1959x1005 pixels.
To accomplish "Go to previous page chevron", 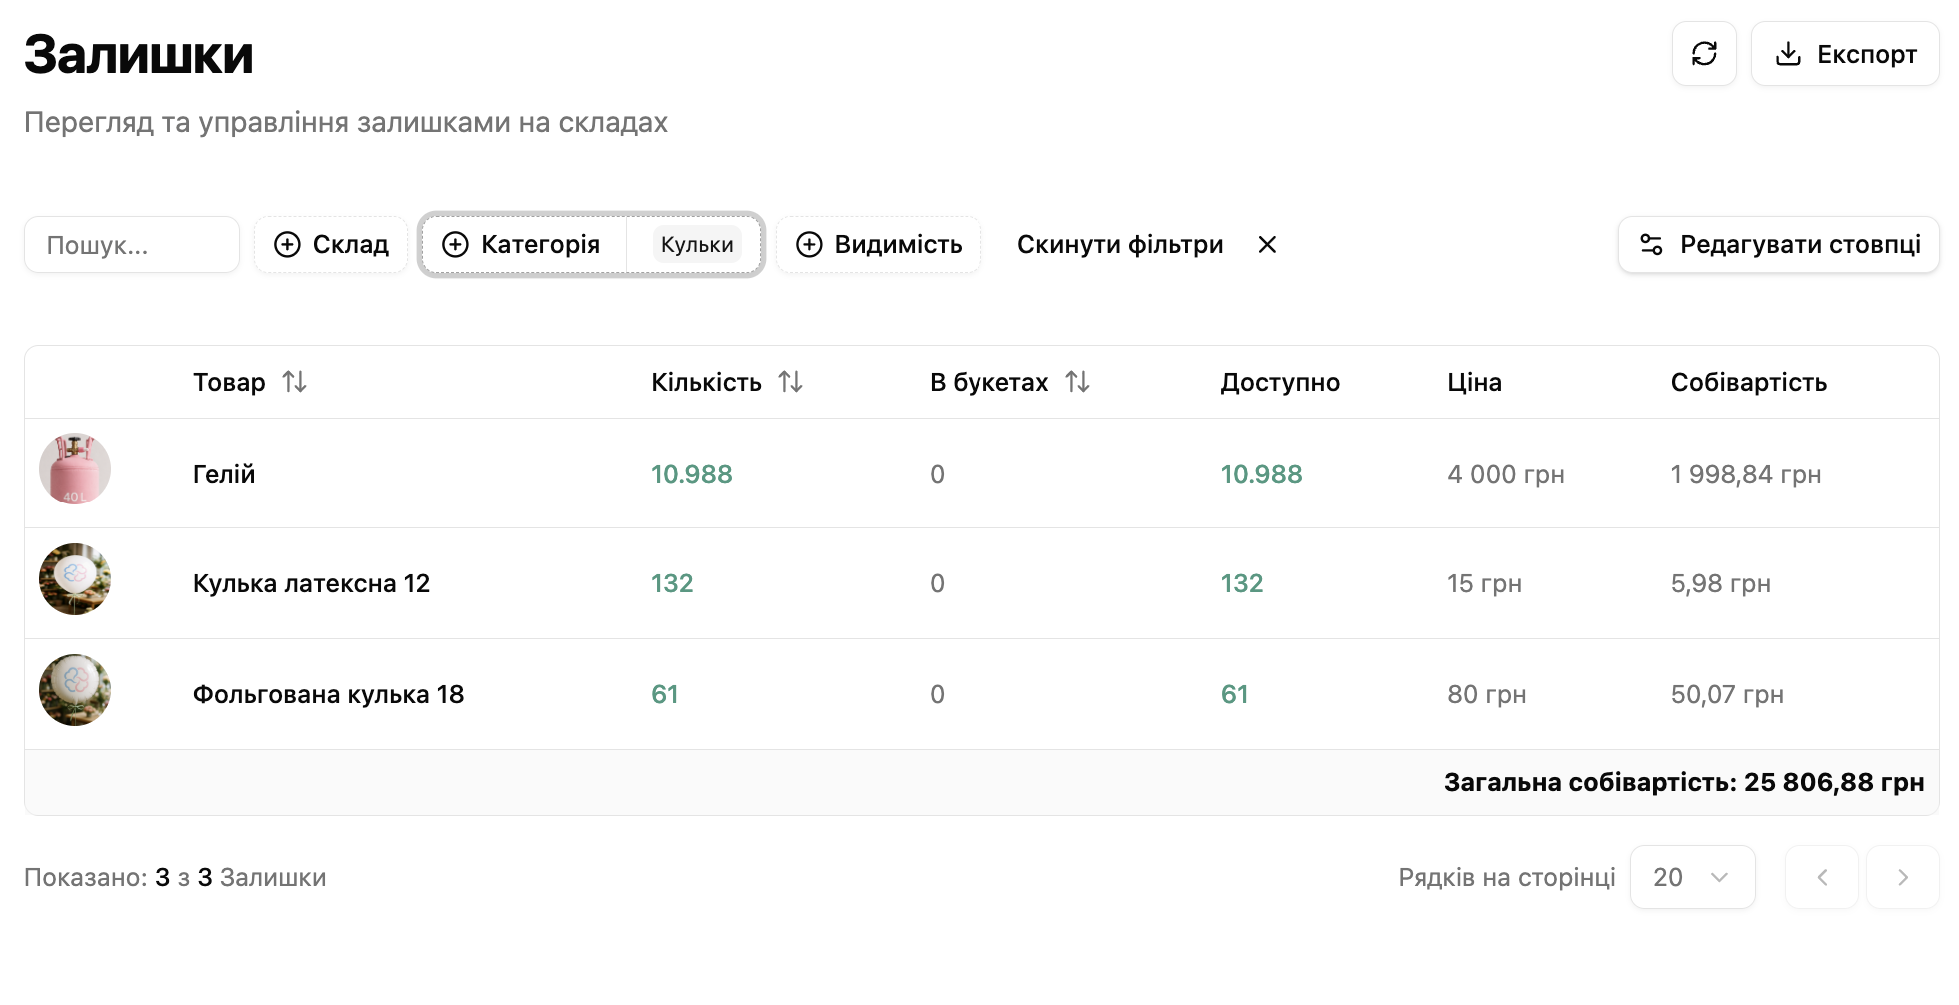I will point(1822,877).
